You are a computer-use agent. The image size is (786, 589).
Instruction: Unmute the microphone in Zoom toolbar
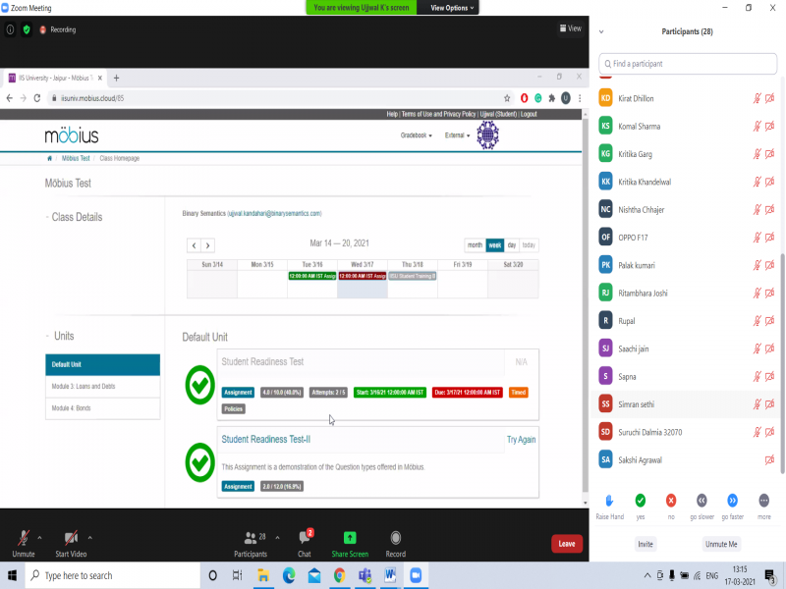23,539
